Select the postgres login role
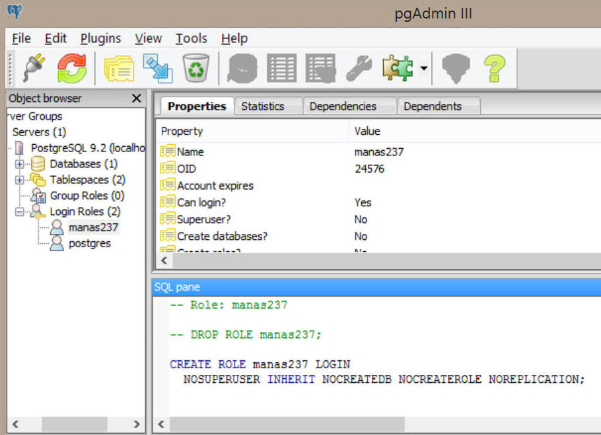The image size is (601, 435). pos(90,243)
